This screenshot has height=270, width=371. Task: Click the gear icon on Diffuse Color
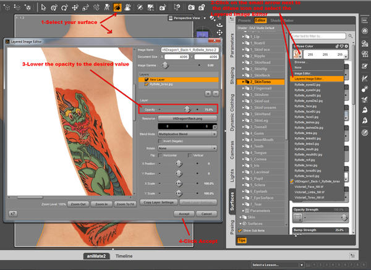pyautogui.click(x=346, y=46)
